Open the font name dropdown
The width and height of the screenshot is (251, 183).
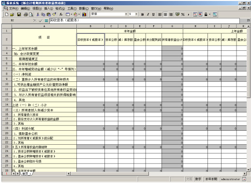click(x=126, y=14)
